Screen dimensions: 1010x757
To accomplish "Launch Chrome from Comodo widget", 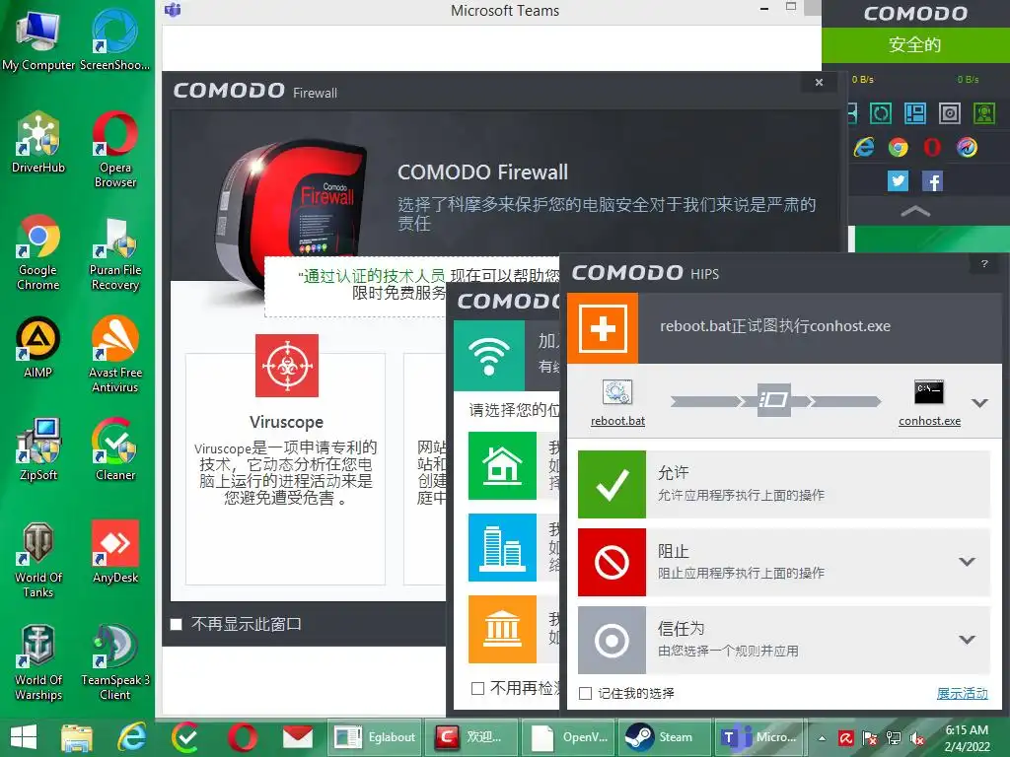I will click(x=898, y=148).
